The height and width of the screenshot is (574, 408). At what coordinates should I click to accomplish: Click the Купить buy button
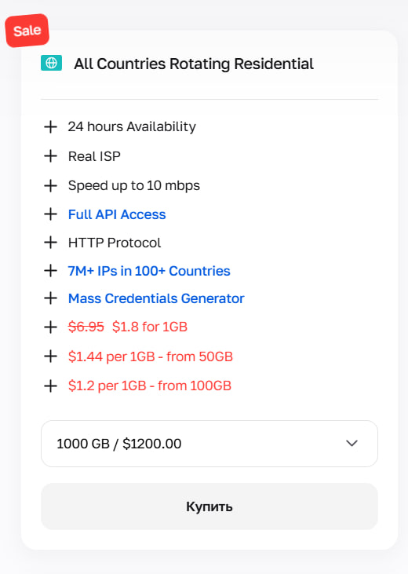click(209, 506)
